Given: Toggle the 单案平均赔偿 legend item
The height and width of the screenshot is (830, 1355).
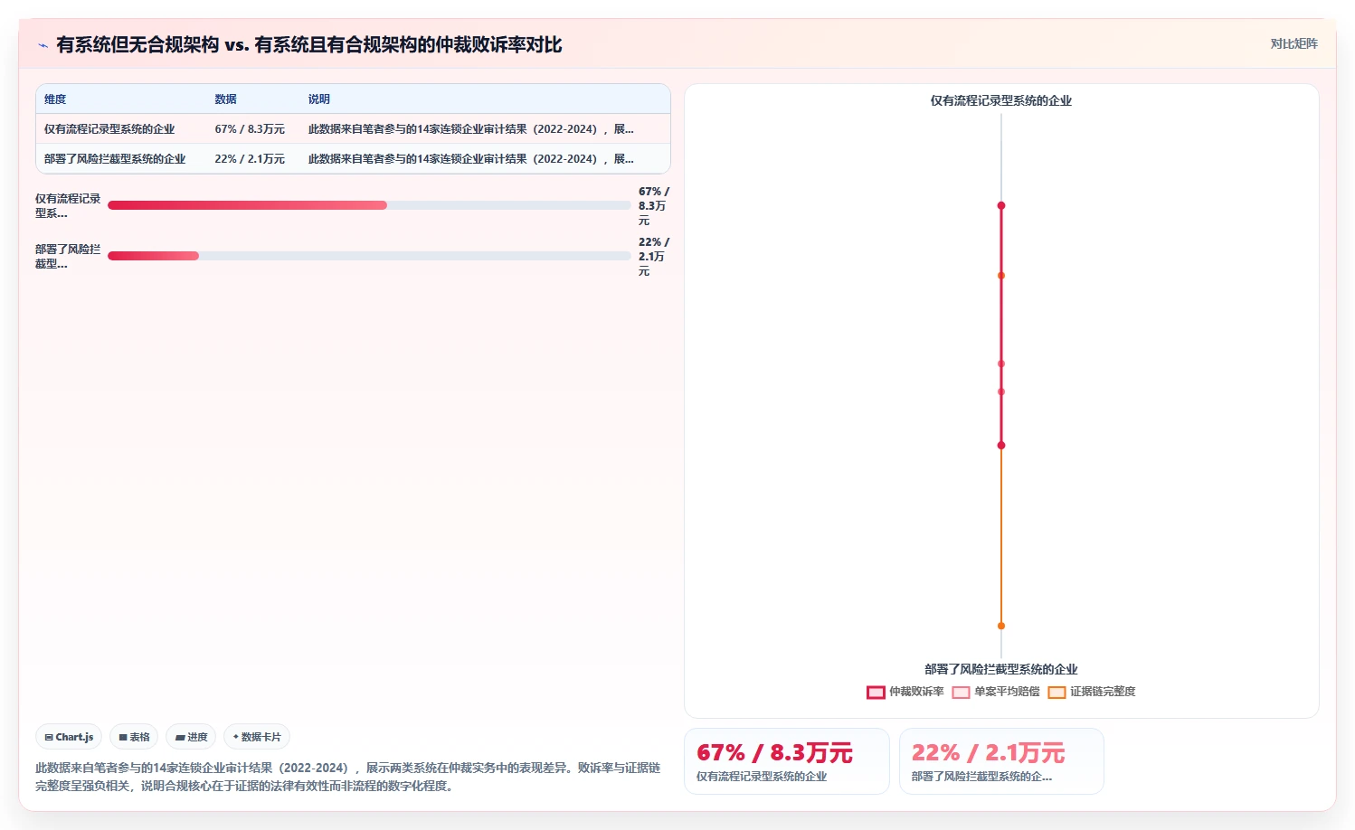Looking at the screenshot, I should point(995,692).
